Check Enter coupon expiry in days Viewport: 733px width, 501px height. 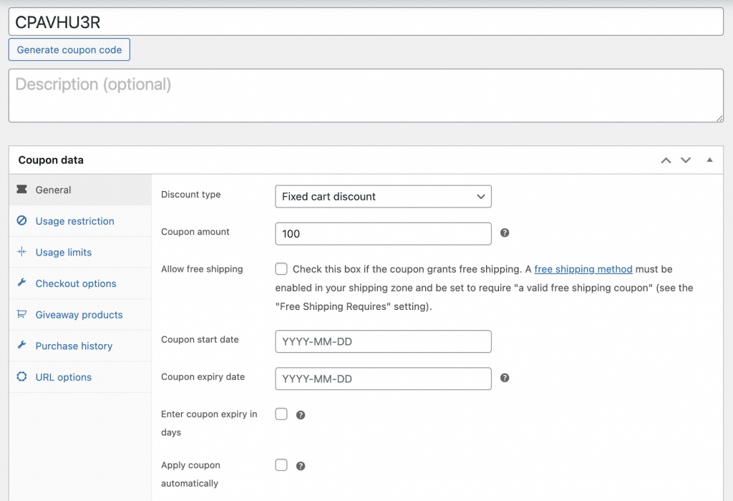click(x=281, y=414)
